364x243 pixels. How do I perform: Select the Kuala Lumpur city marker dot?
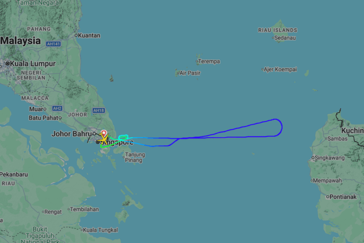7,63
